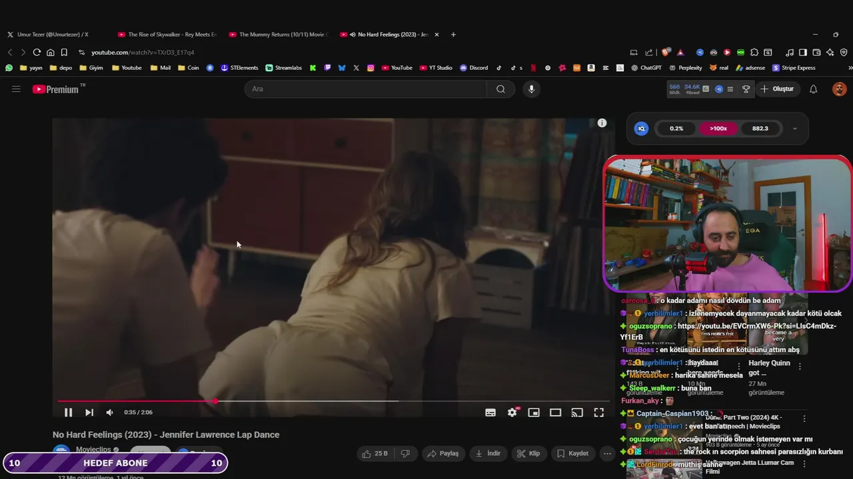Open the YouTube notifications bell
The image size is (853, 479).
click(x=813, y=89)
